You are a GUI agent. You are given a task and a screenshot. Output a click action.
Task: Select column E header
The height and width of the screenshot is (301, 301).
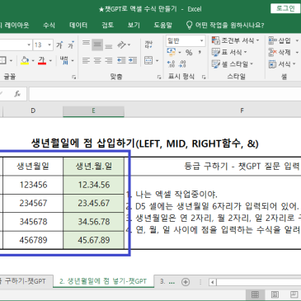pos(93,111)
